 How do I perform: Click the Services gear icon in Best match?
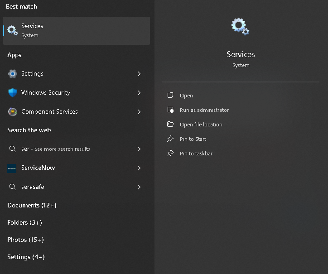[12, 30]
